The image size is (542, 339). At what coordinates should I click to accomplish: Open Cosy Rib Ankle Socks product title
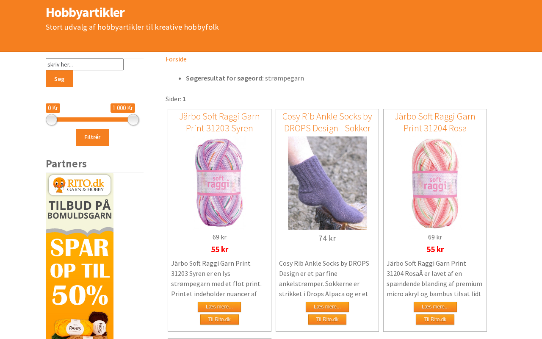tap(327, 122)
